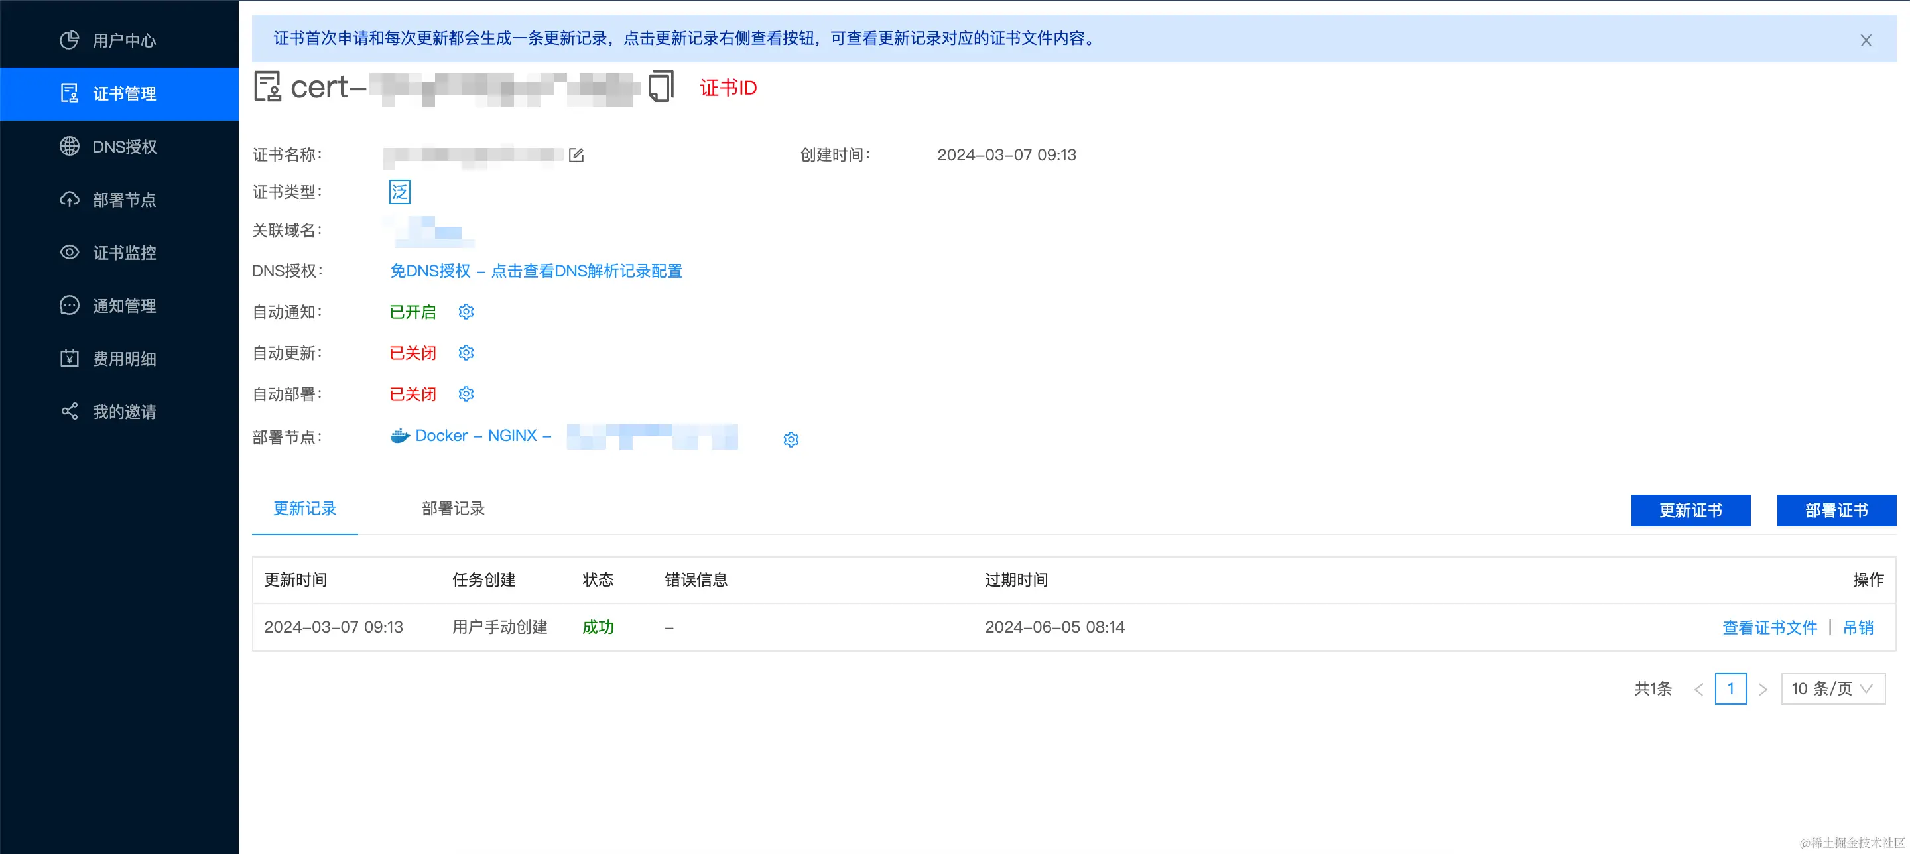
Task: Copy the certificate ID with the copy icon
Action: tap(660, 87)
